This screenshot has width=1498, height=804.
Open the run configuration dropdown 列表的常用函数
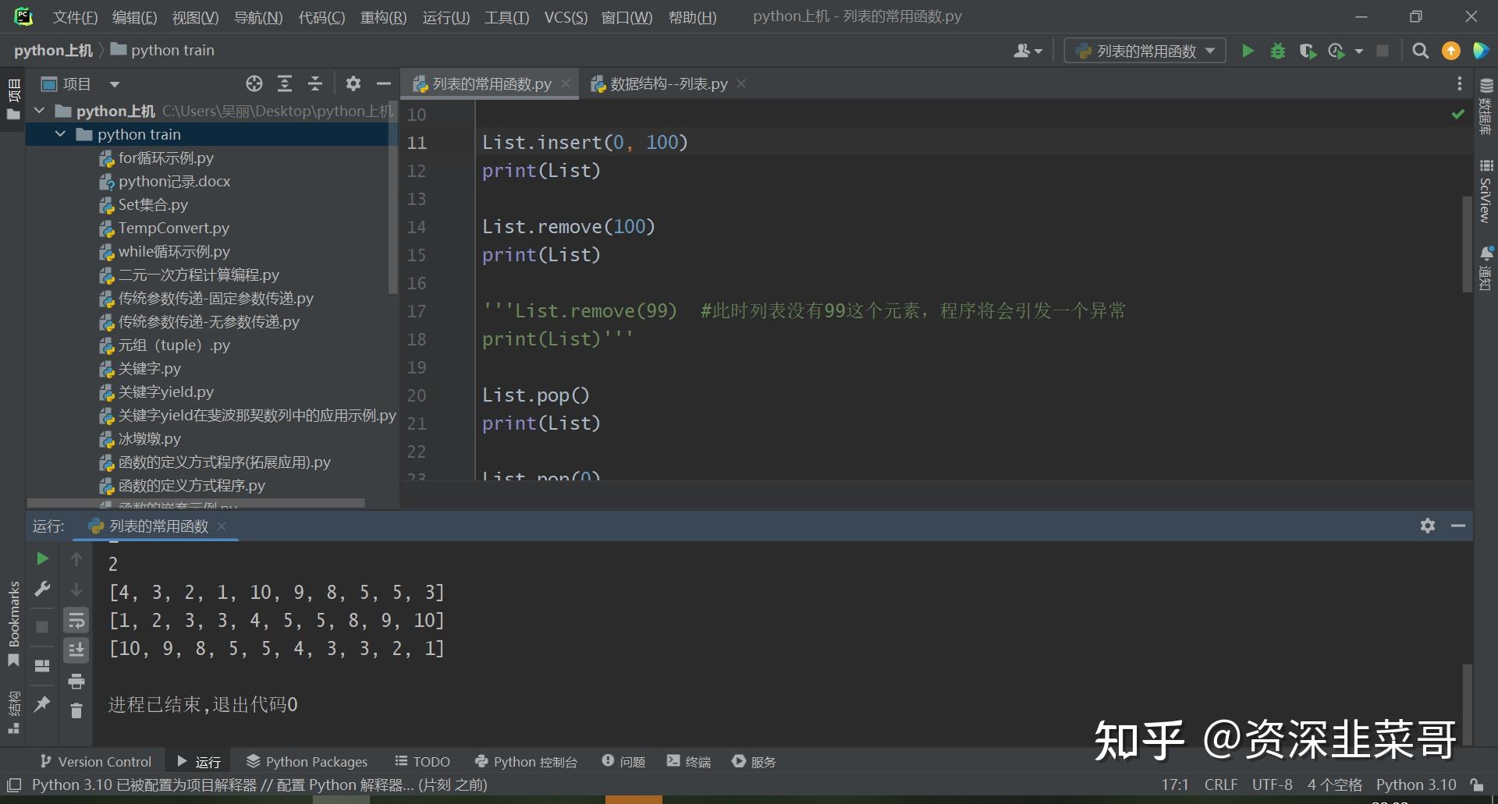click(1144, 50)
